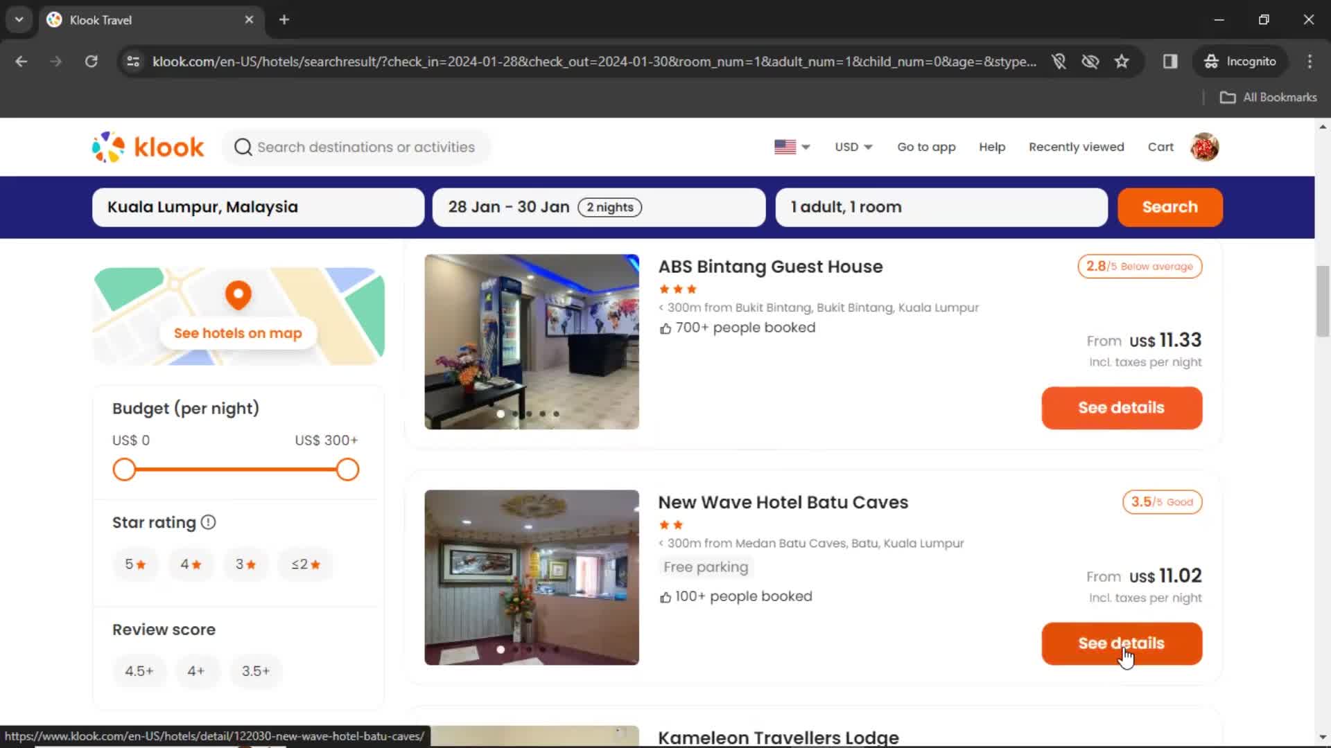Click the bookmarks icon in browser toolbar

coord(1122,61)
